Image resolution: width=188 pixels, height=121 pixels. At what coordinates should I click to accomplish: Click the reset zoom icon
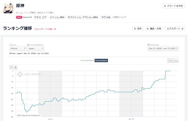click(11, 67)
